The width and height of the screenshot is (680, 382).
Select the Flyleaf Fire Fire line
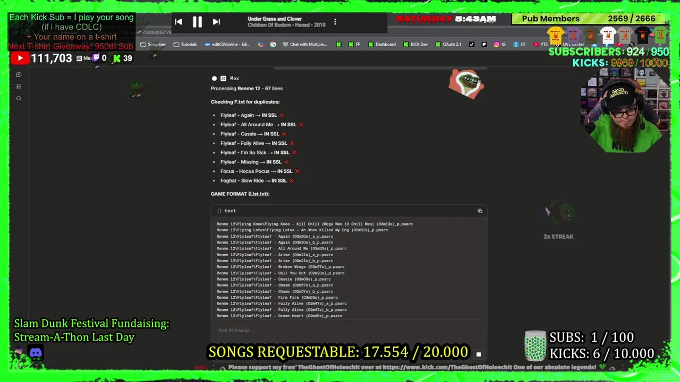click(x=277, y=298)
